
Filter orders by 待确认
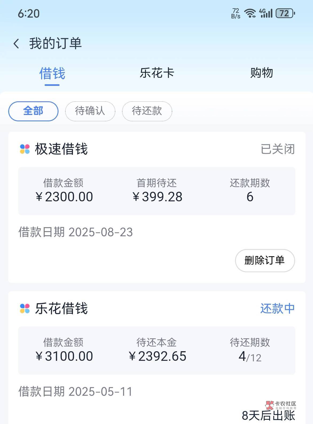(90, 111)
